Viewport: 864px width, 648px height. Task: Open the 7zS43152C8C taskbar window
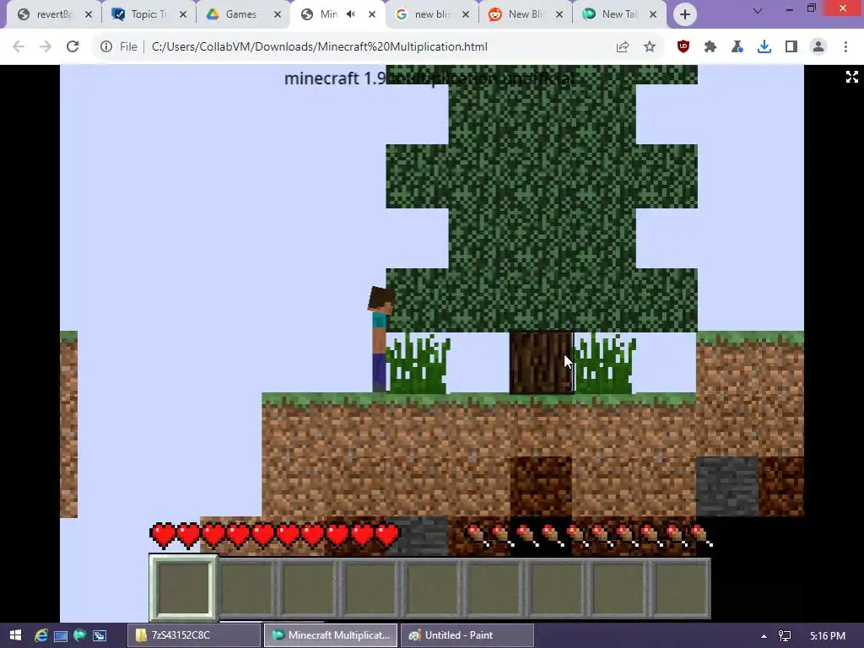click(194, 635)
